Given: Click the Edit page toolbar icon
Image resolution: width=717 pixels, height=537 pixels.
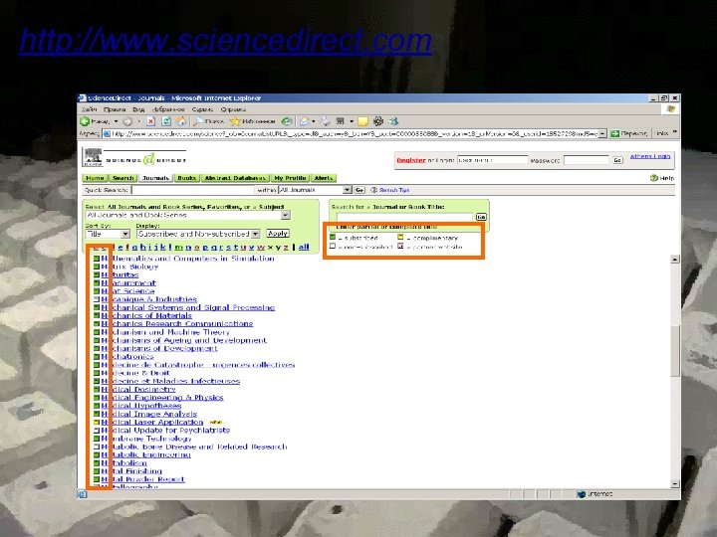Looking at the screenshot, I should [x=341, y=121].
